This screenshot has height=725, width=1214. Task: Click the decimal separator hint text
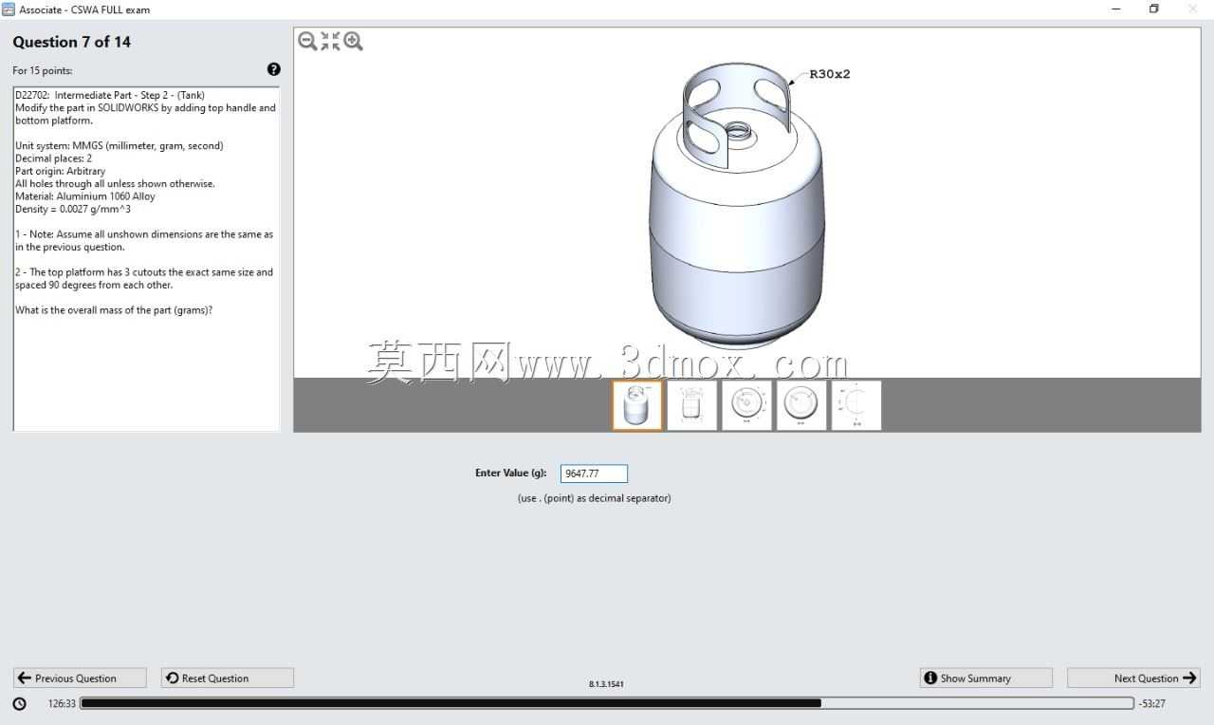pyautogui.click(x=594, y=498)
